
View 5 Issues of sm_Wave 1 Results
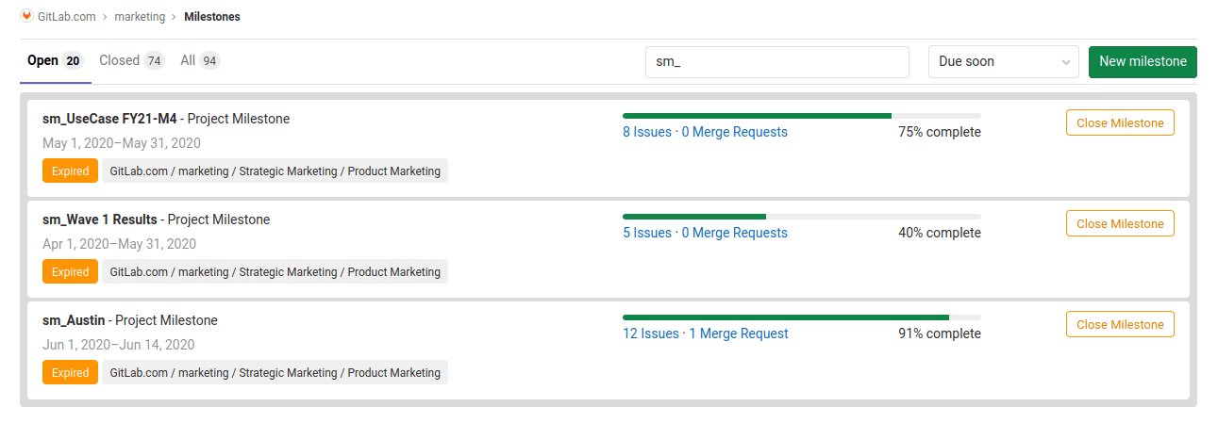pos(646,233)
